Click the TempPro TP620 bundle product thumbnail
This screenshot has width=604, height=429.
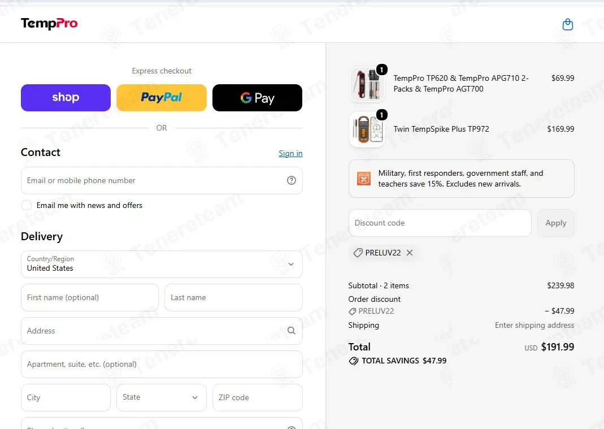click(x=367, y=84)
